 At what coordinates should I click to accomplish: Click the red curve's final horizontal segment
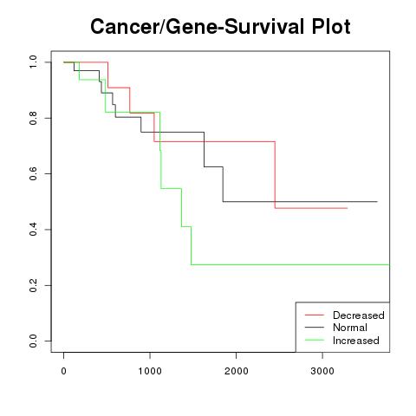click(x=311, y=208)
